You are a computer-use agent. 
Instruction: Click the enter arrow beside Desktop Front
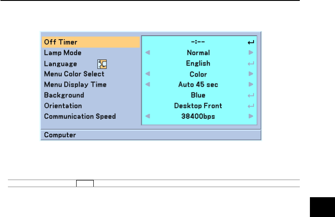coord(251,106)
